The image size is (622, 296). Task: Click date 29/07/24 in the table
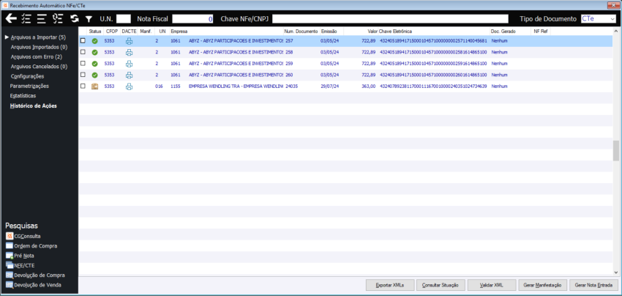pyautogui.click(x=329, y=86)
